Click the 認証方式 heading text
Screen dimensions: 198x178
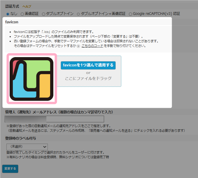click(x=12, y=6)
